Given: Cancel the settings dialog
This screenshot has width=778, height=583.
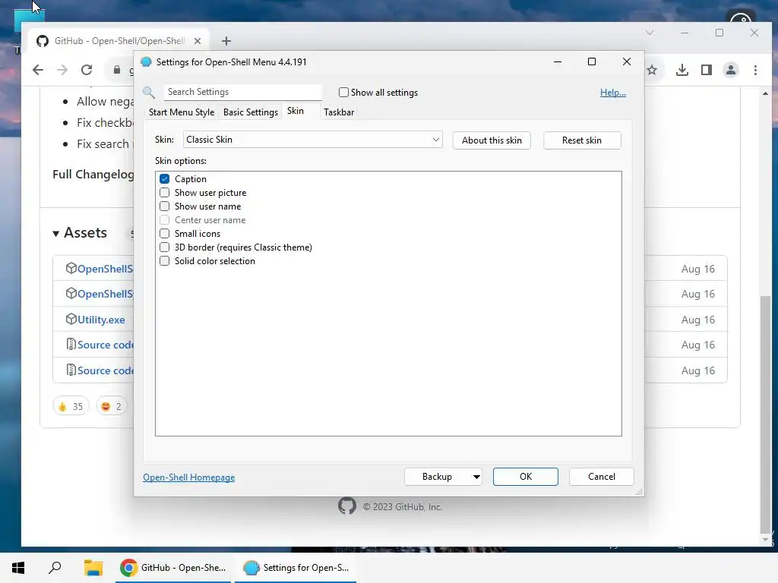Looking at the screenshot, I should pos(602,477).
